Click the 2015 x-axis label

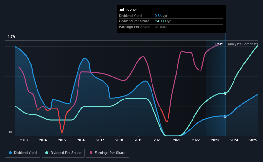62,140
